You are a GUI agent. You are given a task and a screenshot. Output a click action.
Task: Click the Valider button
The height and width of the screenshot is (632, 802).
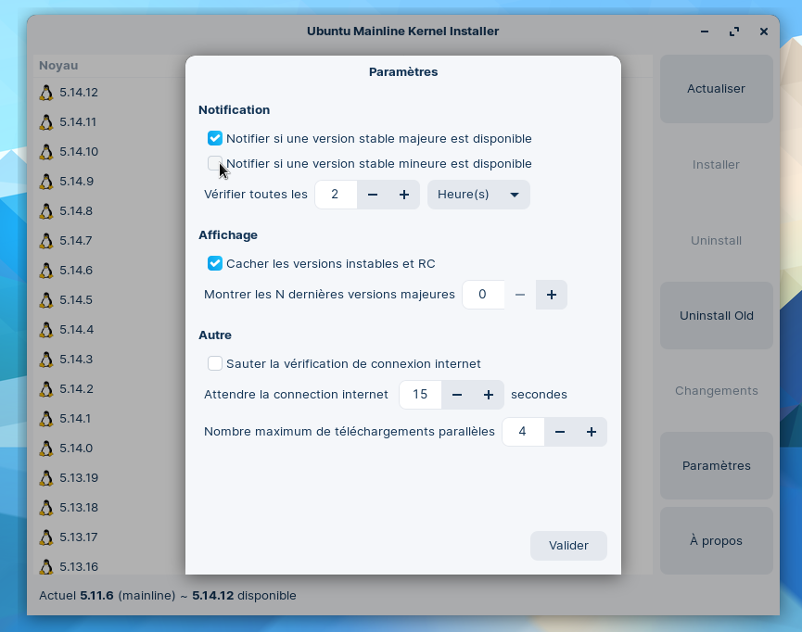[x=568, y=546]
